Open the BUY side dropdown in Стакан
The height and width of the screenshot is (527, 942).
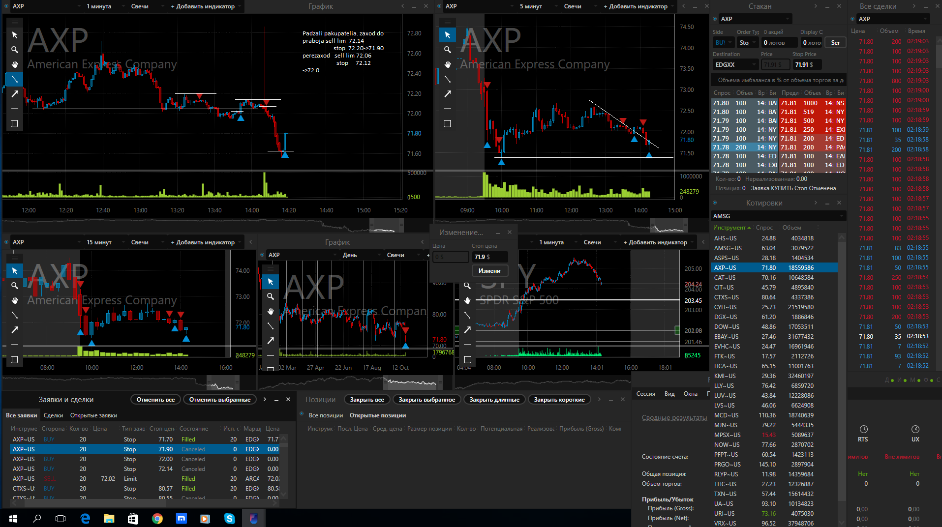coord(723,43)
